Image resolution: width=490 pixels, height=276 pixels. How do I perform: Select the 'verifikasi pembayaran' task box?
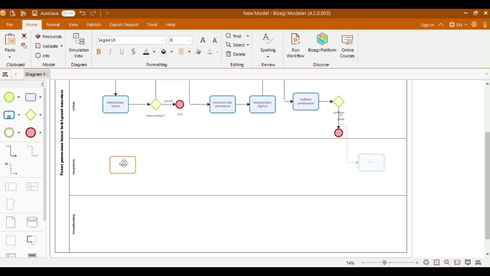(306, 102)
